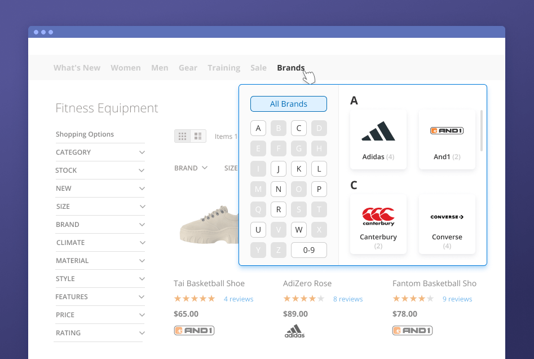Toggle letter A brand filter
The width and height of the screenshot is (534, 359).
pos(258,128)
